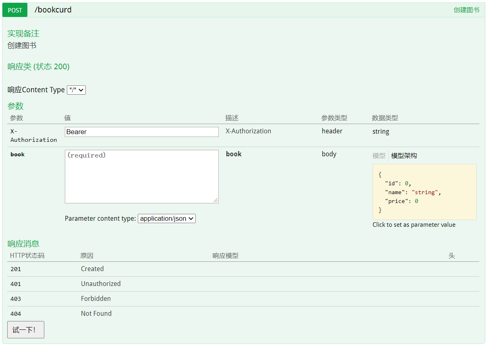Click the 描述 column header

(232, 118)
